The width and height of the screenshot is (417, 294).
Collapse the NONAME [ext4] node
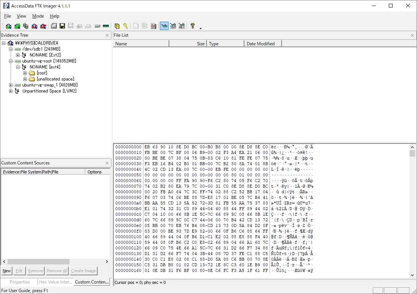click(x=18, y=67)
